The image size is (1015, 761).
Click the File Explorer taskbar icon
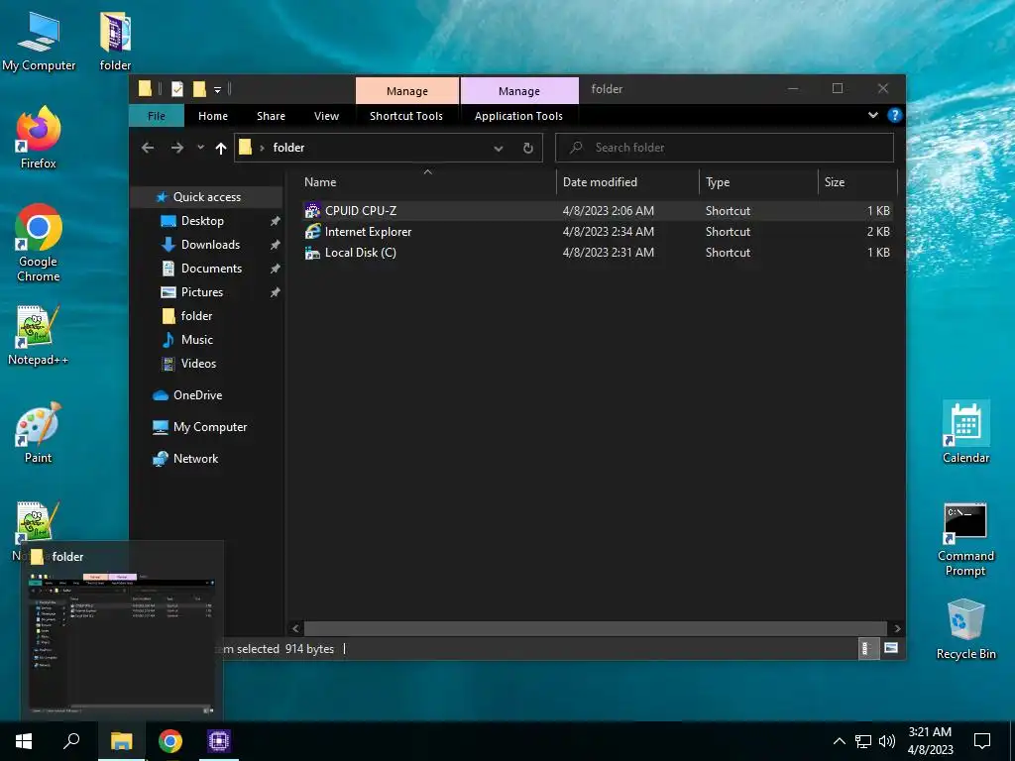click(x=121, y=741)
